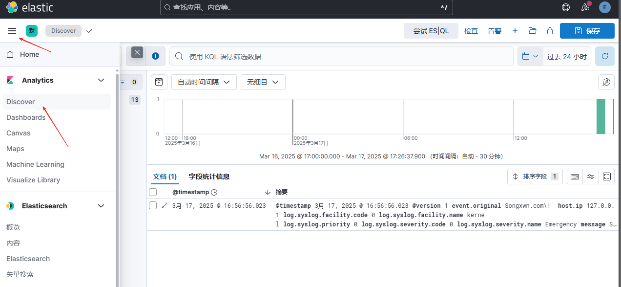Open 概览 under Elasticsearch
Screen dimensions: 621x287
[x=13, y=227]
